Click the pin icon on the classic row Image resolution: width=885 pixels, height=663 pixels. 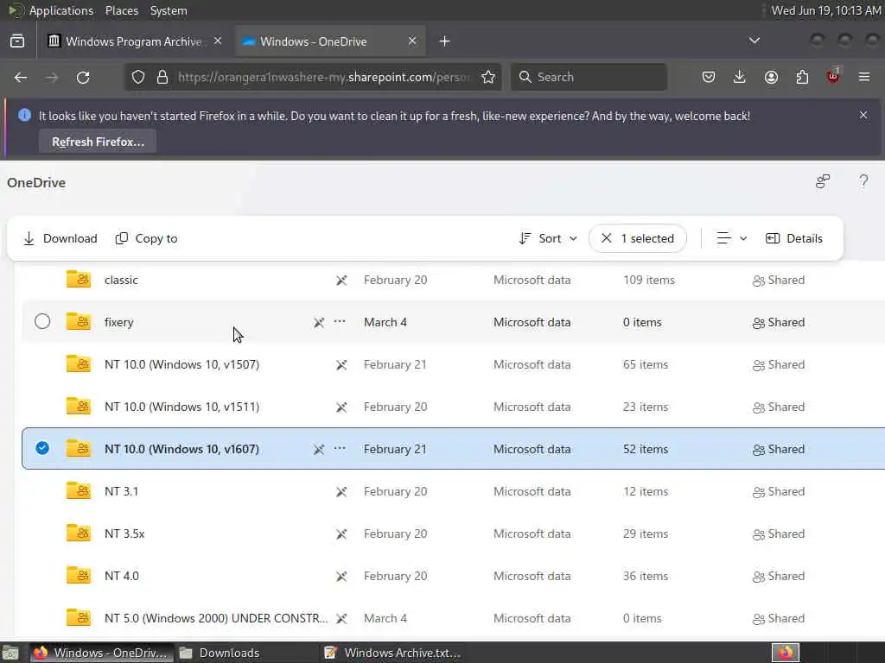click(x=341, y=281)
